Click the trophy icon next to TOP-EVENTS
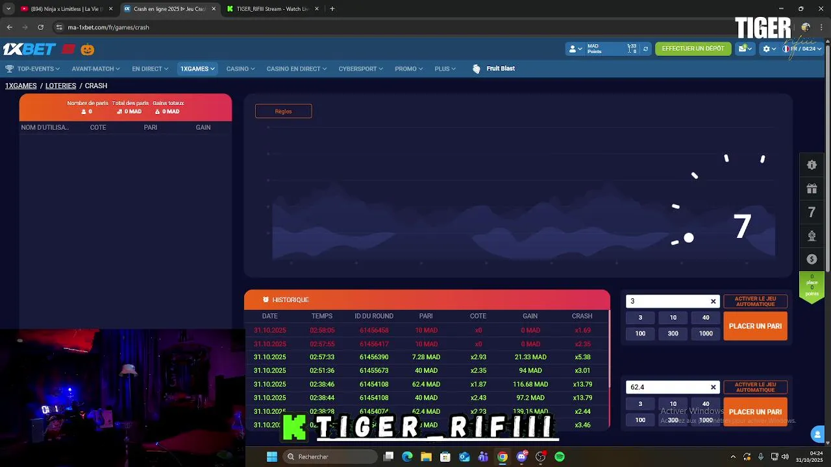 point(9,69)
